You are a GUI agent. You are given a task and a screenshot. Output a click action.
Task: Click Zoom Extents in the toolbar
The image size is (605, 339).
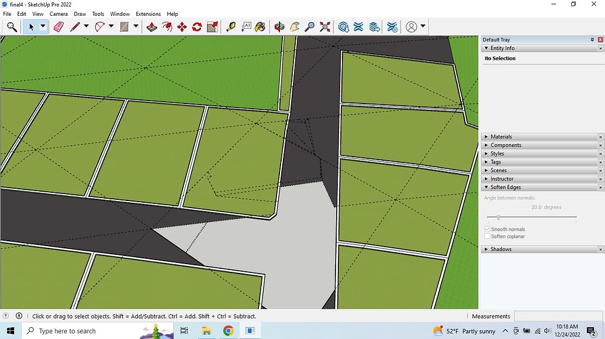pyautogui.click(x=326, y=26)
